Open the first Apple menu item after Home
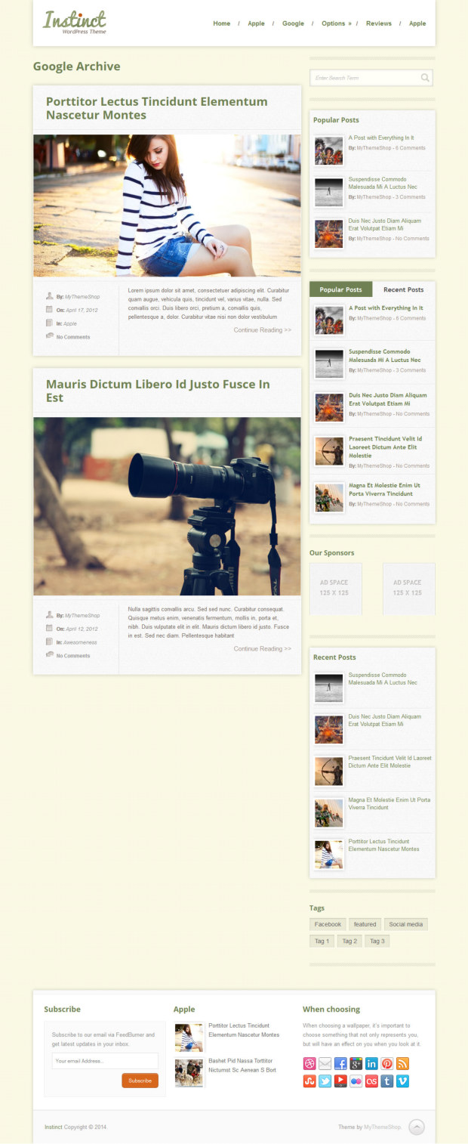The height and width of the screenshot is (1144, 468). point(257,23)
